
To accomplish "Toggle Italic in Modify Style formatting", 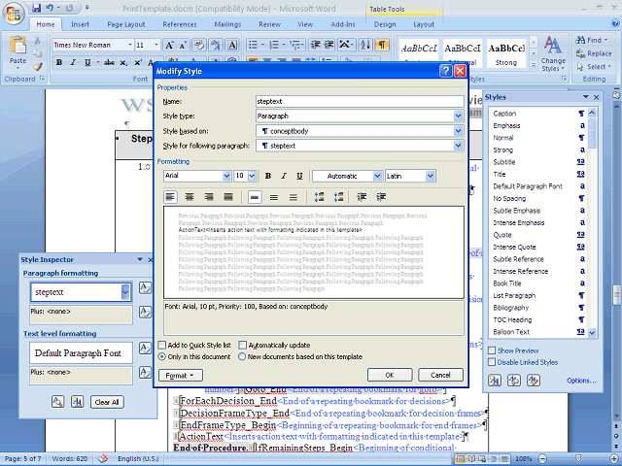I will pyautogui.click(x=284, y=176).
